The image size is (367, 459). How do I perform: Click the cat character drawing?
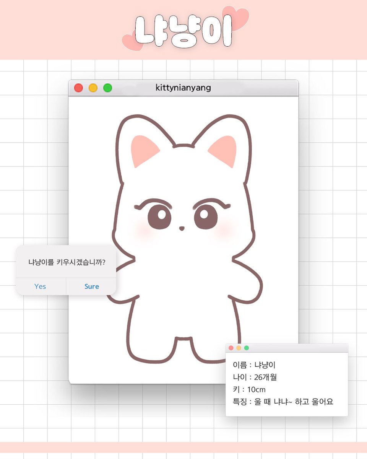point(184,239)
